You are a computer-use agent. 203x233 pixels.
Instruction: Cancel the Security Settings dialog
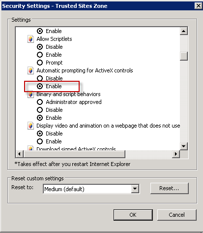pos(177,215)
